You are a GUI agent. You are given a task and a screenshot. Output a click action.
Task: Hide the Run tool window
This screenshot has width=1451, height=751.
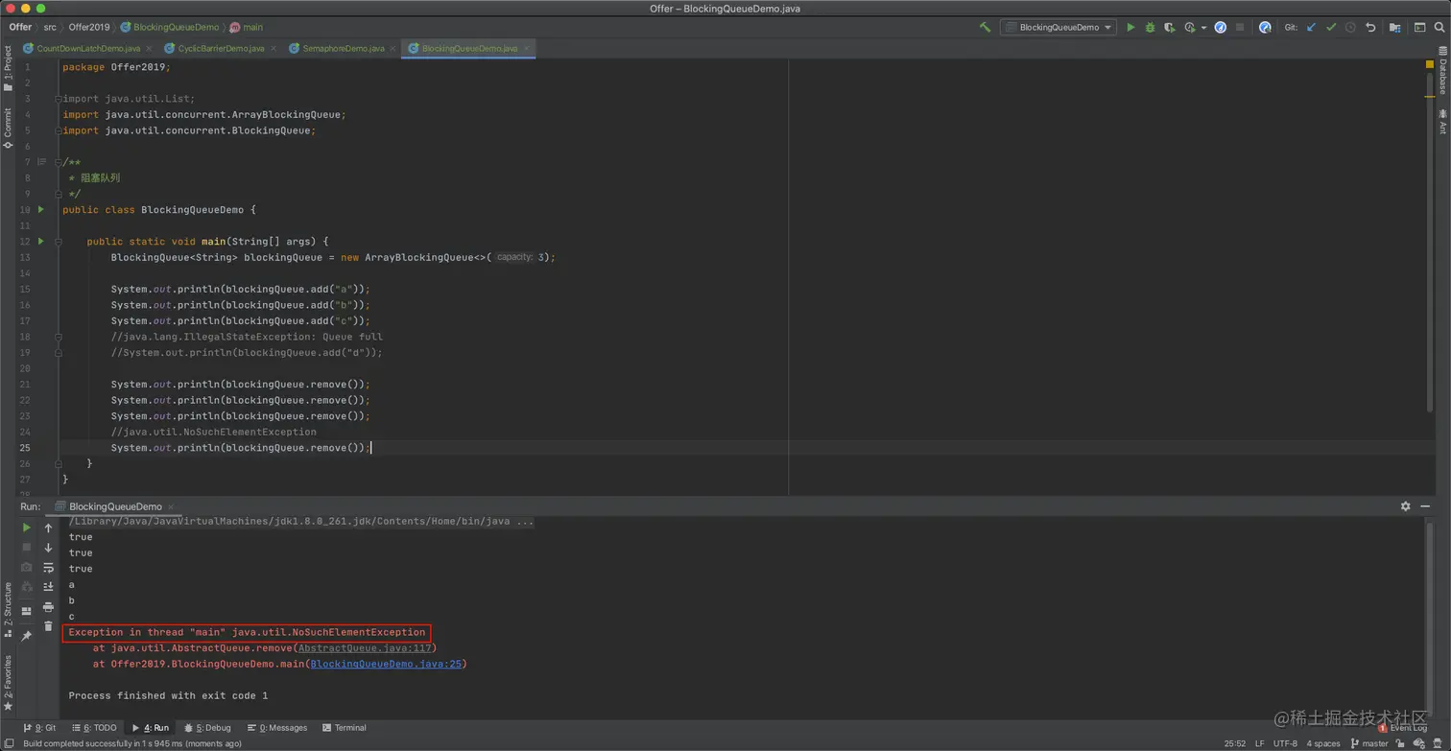(1427, 506)
